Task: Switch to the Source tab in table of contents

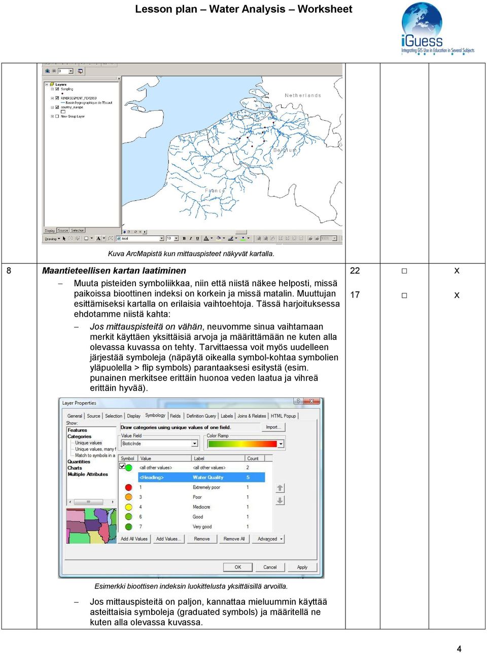Action: pyautogui.click(x=63, y=230)
